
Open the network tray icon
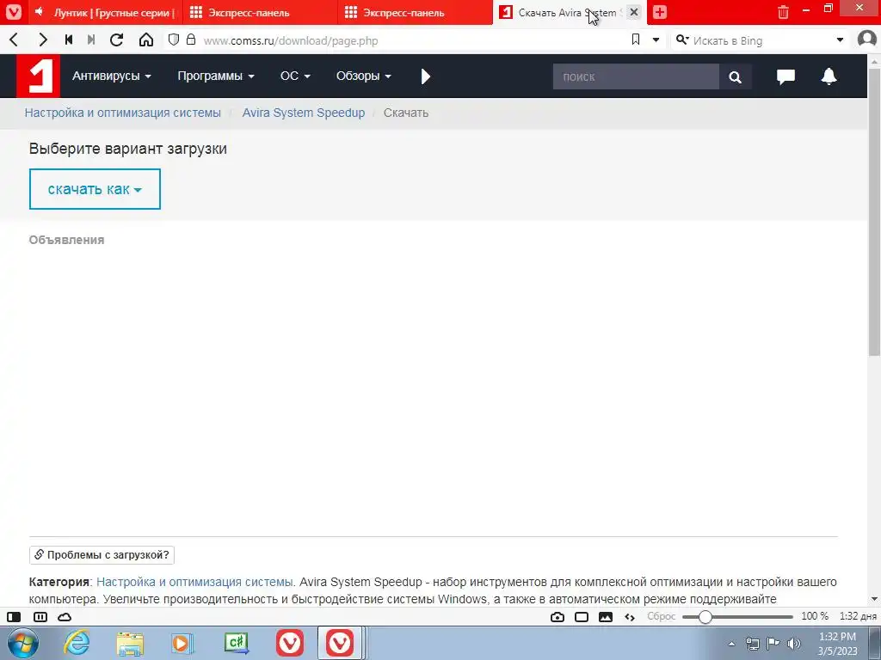pyautogui.click(x=752, y=644)
